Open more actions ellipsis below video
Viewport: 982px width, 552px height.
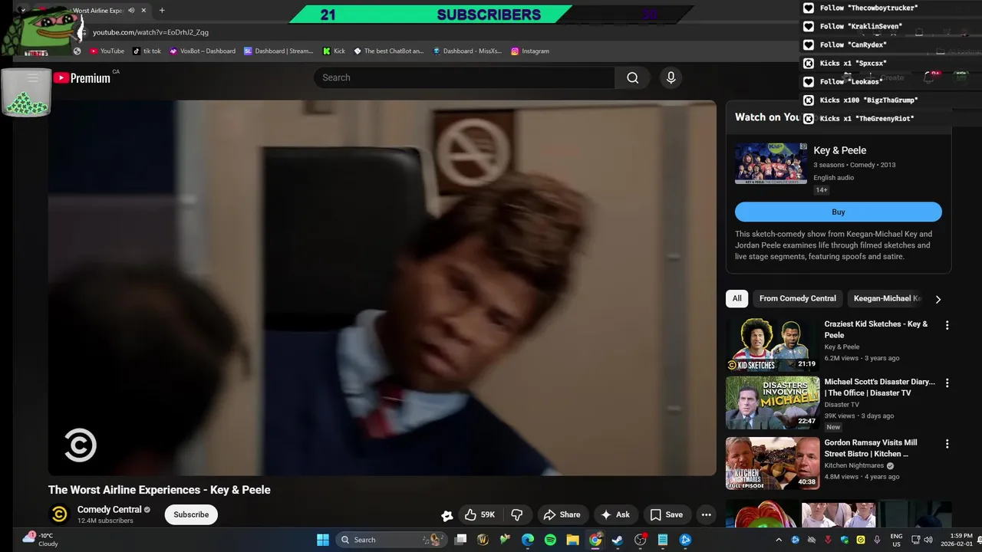(x=706, y=514)
